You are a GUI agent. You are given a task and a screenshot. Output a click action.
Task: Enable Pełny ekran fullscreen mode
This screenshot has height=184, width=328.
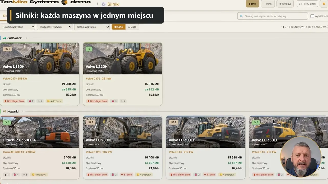307,4
